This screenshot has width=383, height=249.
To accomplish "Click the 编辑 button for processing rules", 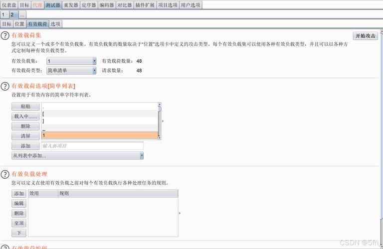I will [19, 203].
